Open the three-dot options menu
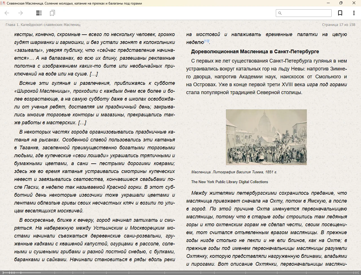The width and height of the screenshot is (361, 275). tap(354, 13)
